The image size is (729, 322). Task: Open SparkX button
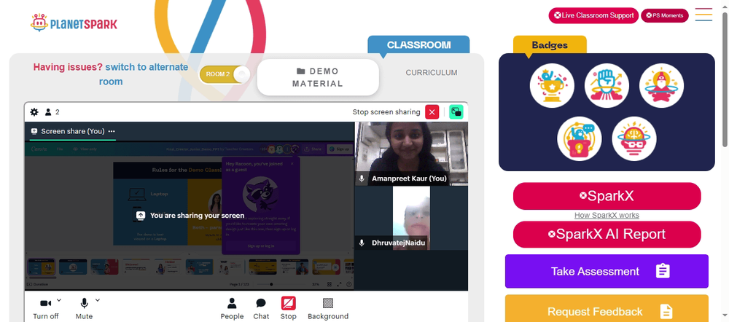[607, 196]
